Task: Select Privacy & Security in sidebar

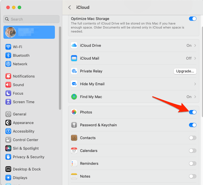Action: [x=28, y=157]
